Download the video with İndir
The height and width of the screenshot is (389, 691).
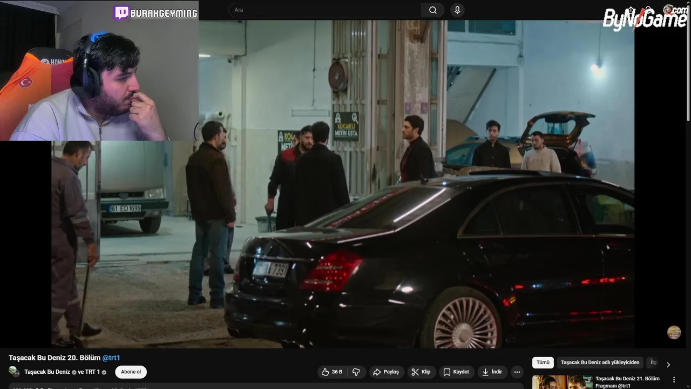[x=492, y=372]
